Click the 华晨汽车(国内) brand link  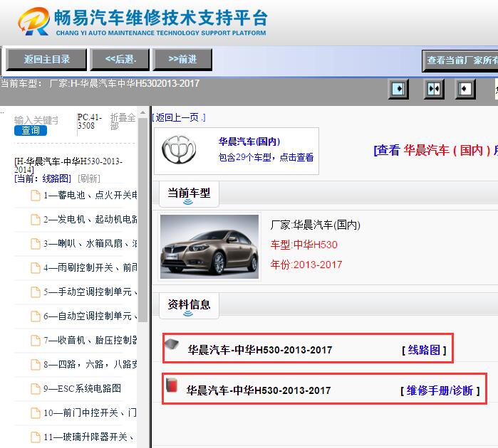tap(249, 142)
